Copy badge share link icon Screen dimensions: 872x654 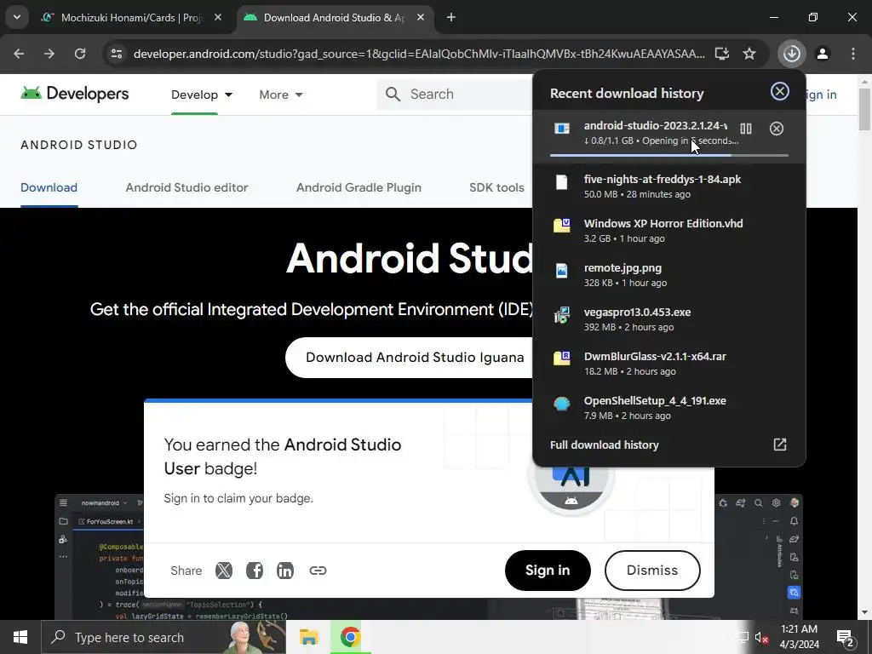pyautogui.click(x=318, y=571)
